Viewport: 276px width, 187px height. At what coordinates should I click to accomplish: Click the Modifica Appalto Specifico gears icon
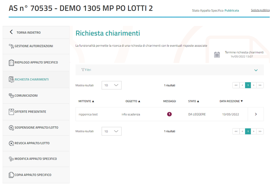click(11, 159)
